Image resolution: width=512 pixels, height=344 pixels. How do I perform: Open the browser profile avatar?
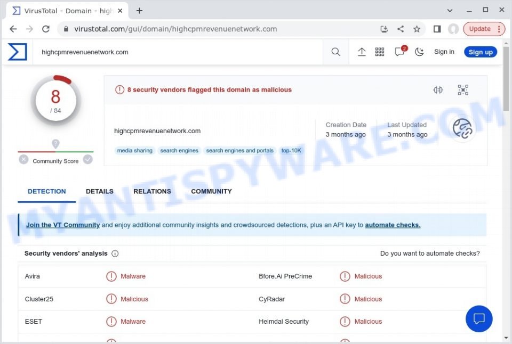point(453,29)
